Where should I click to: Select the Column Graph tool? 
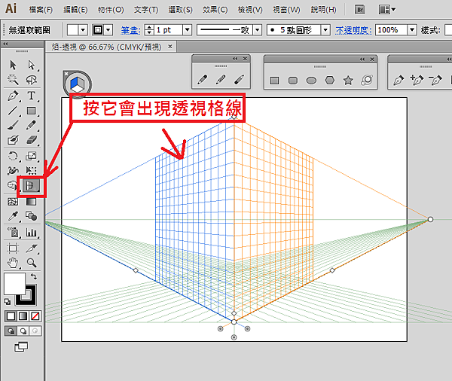[31, 232]
